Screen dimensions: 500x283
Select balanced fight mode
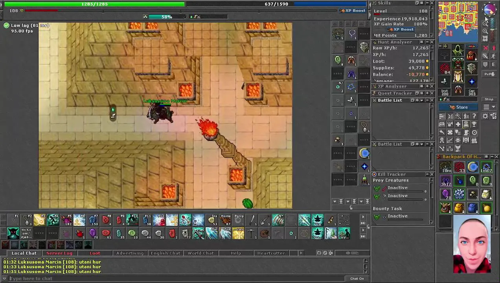click(486, 56)
